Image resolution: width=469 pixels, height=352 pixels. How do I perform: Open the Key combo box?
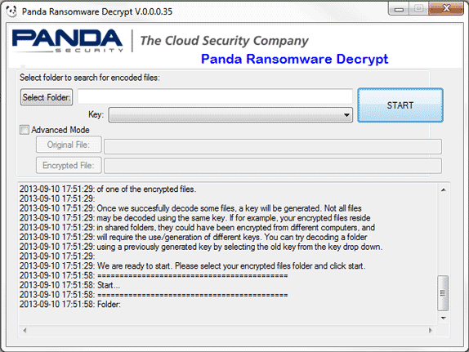click(x=230, y=115)
